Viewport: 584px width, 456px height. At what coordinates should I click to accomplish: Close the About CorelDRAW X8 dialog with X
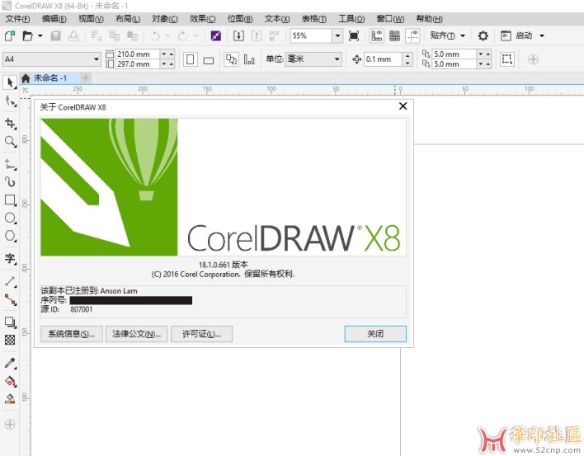point(403,106)
